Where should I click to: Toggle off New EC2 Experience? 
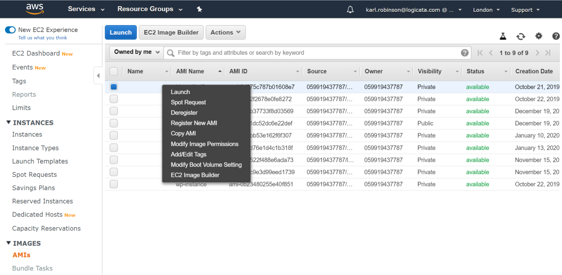10,30
